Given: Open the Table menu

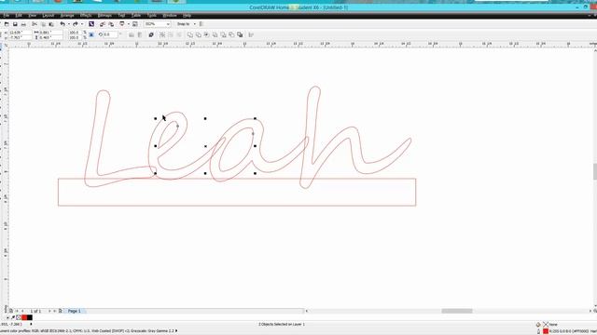Looking at the screenshot, I should coord(136,16).
